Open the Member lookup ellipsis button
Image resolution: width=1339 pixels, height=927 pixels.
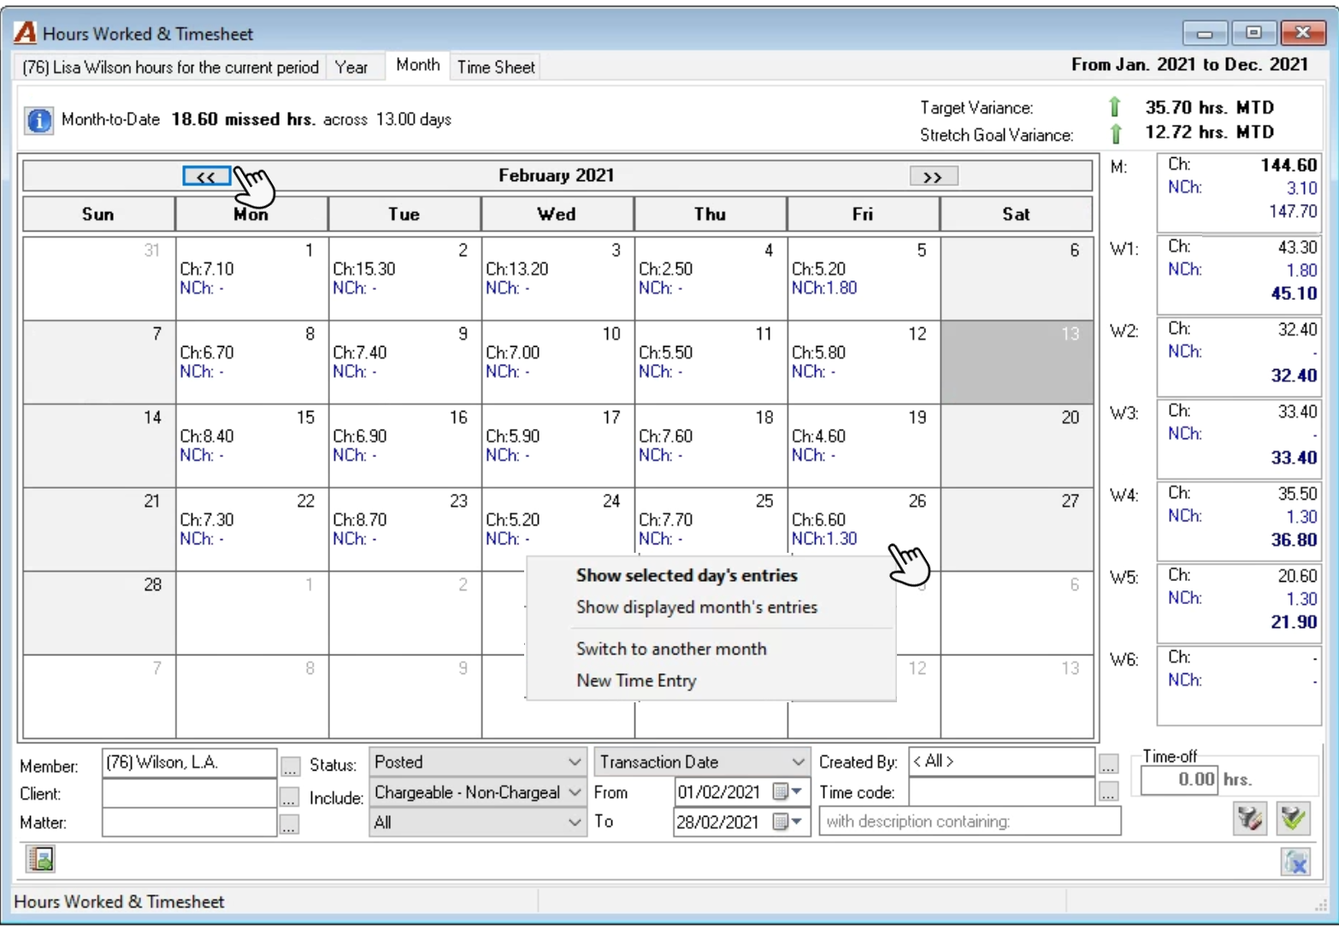pos(290,766)
